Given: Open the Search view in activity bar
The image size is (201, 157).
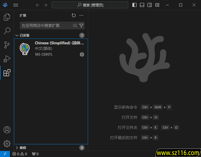Looking at the screenshot, I should coord(7,31).
